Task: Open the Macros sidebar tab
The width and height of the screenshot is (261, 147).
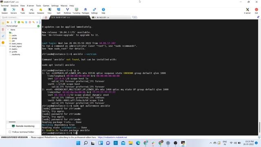Action: click(3, 36)
